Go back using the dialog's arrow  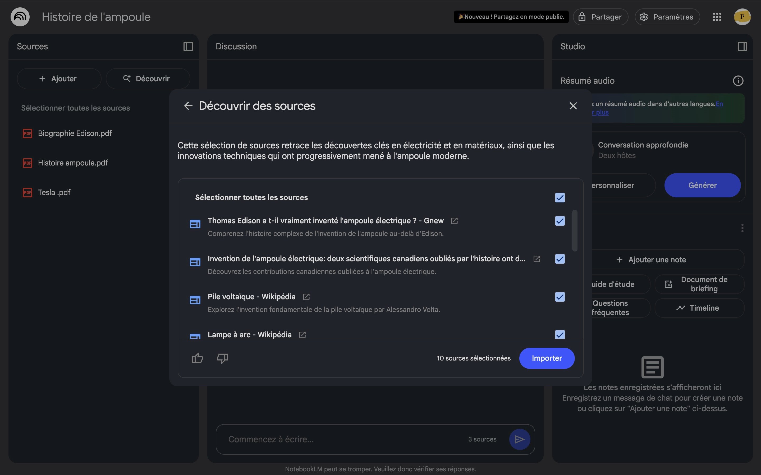188,106
